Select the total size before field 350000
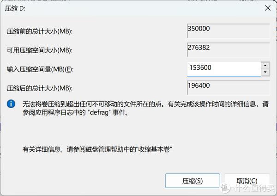This screenshot has width=277, height=196. click(x=228, y=31)
